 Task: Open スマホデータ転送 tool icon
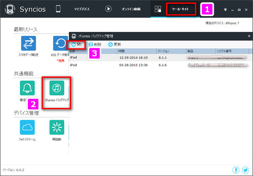point(29,43)
